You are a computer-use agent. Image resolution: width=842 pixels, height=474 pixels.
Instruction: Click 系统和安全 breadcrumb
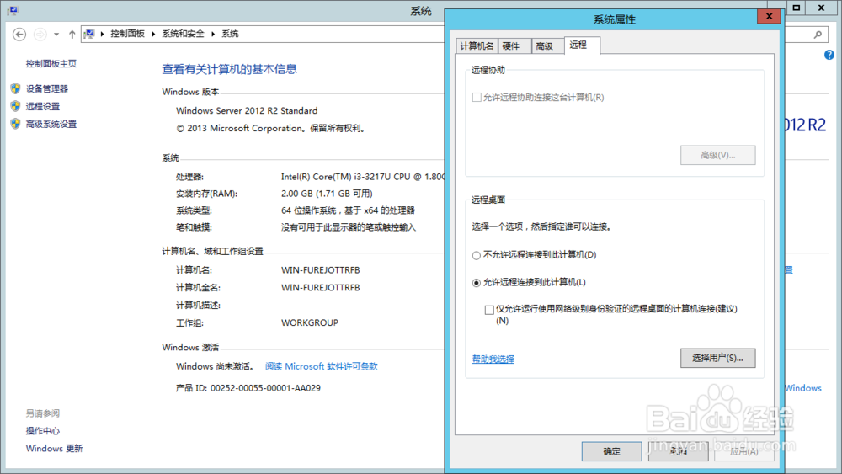(183, 34)
